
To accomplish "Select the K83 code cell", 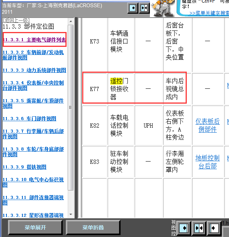I will [x=95, y=162].
